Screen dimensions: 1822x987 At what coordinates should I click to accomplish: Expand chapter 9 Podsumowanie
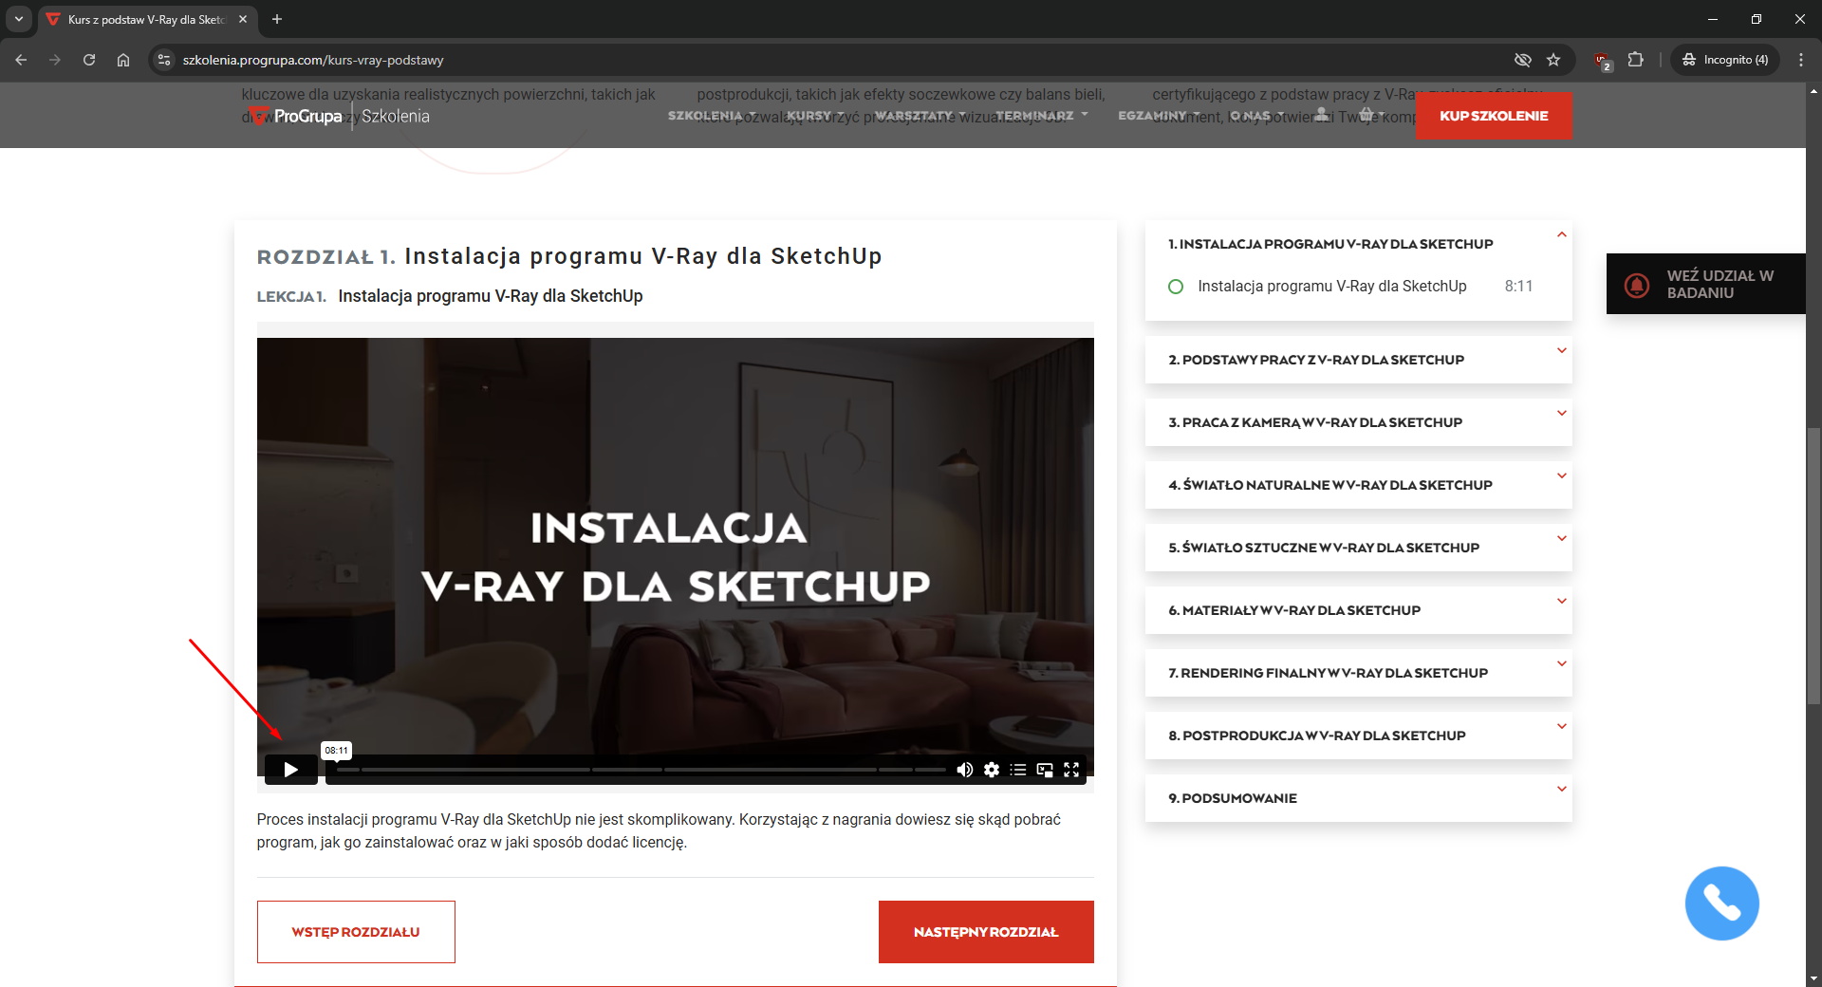pos(1358,798)
